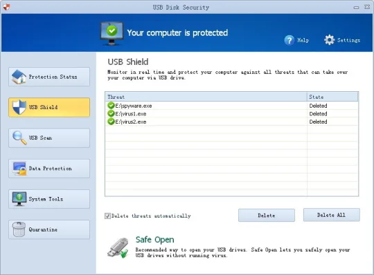Click the house icon beside Protection Status
This screenshot has width=374, height=275.
coord(19,77)
